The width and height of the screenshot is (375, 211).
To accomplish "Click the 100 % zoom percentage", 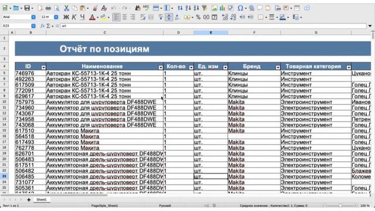I will (364, 206).
